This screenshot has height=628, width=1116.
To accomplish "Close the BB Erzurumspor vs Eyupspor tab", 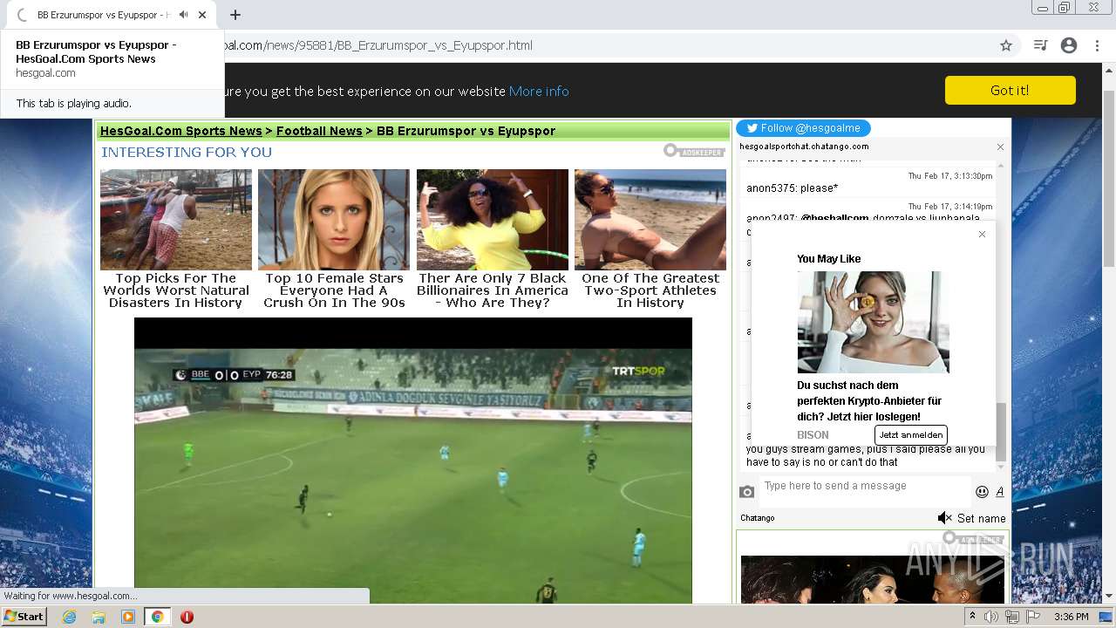I will 202,15.
